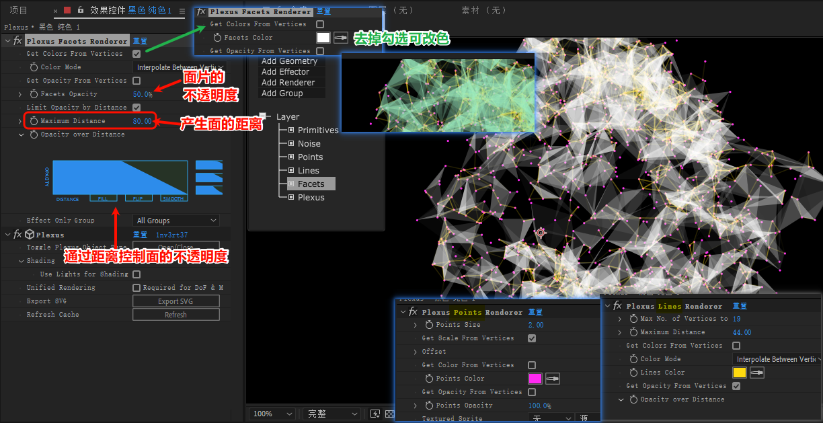This screenshot has width=823, height=423.
Task: Pick Facets Color with eyedropper
Action: click(341, 38)
